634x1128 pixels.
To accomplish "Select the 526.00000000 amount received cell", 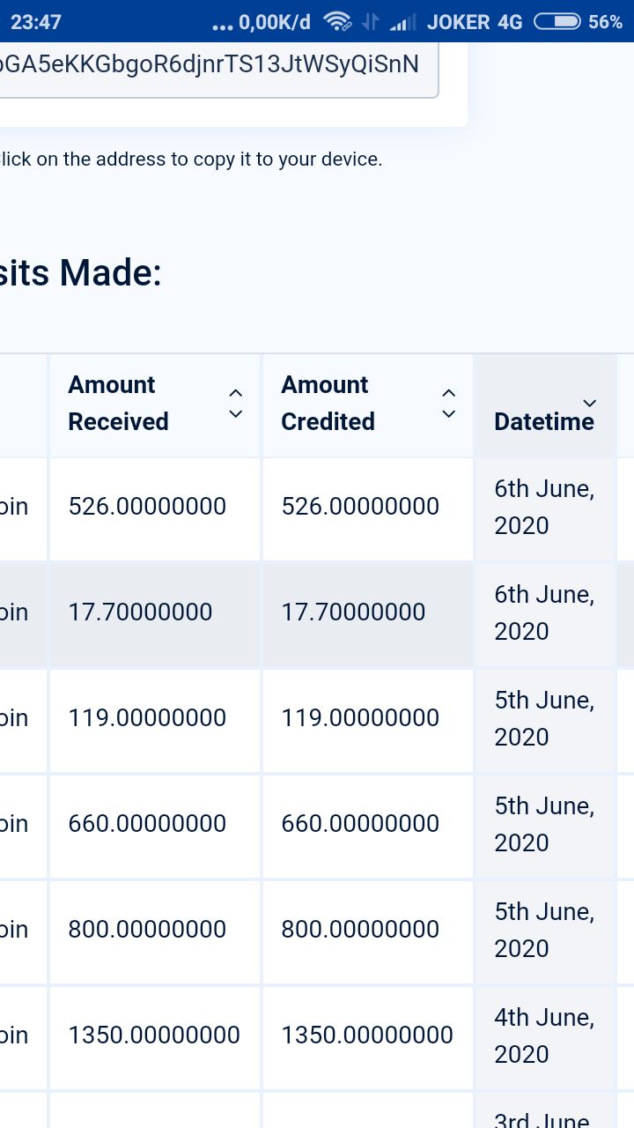I will [x=155, y=508].
